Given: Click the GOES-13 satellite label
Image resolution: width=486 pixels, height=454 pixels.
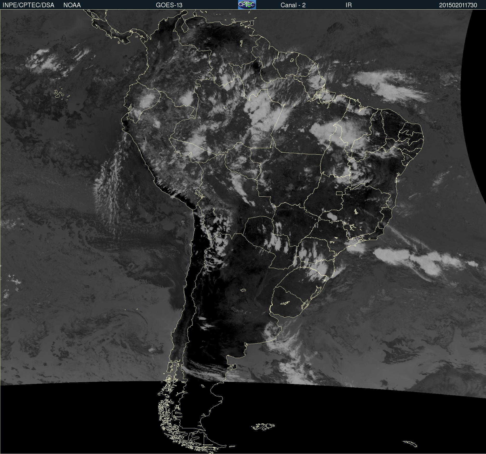Looking at the screenshot, I should (169, 5).
